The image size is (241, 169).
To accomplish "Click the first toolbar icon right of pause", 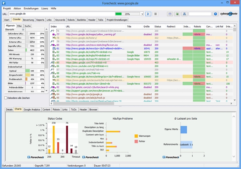I will pos(170,14).
